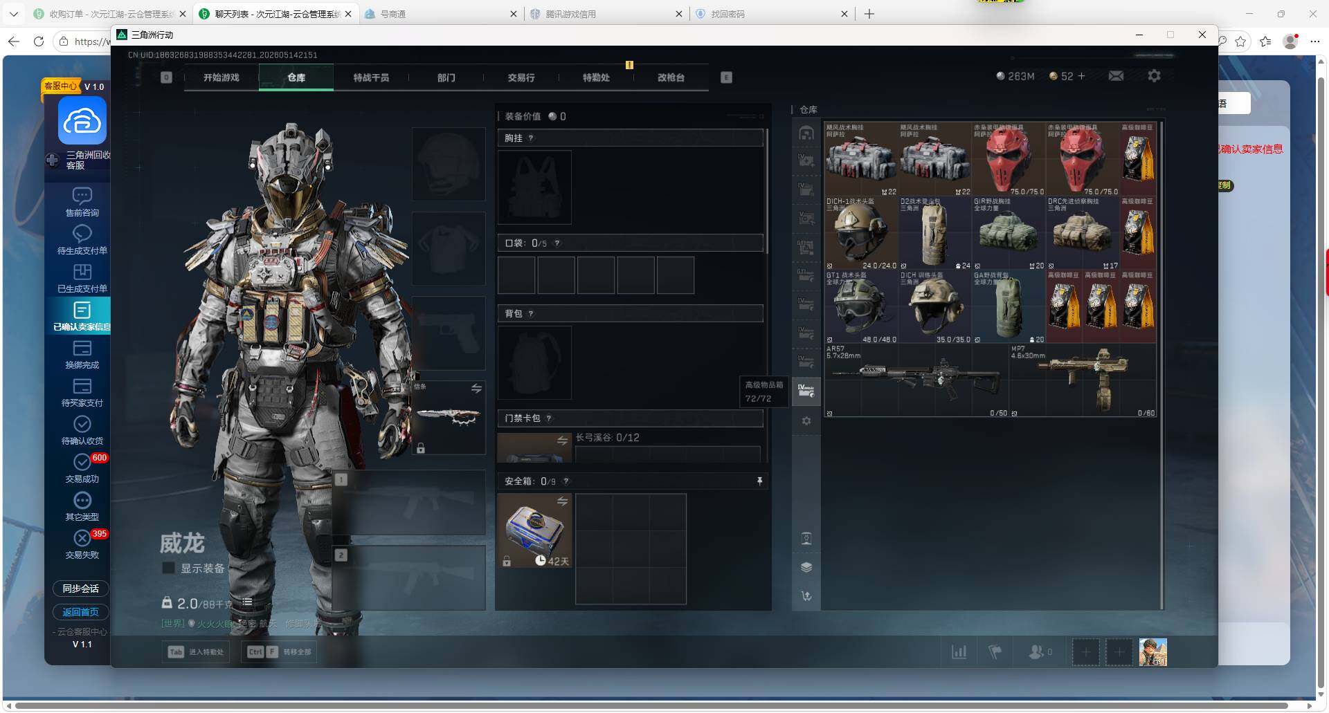Click the first empty squad slot plus button
1329x713 pixels.
click(x=1085, y=652)
